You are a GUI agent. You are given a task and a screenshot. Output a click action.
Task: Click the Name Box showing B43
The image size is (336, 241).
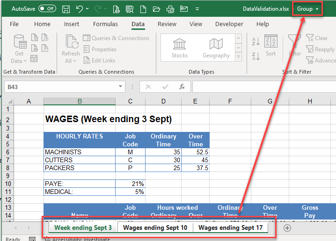coord(61,87)
